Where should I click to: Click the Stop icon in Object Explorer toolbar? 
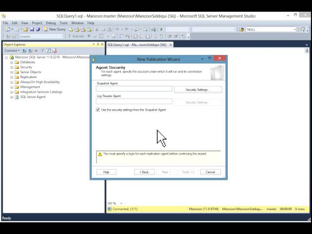click(36, 51)
